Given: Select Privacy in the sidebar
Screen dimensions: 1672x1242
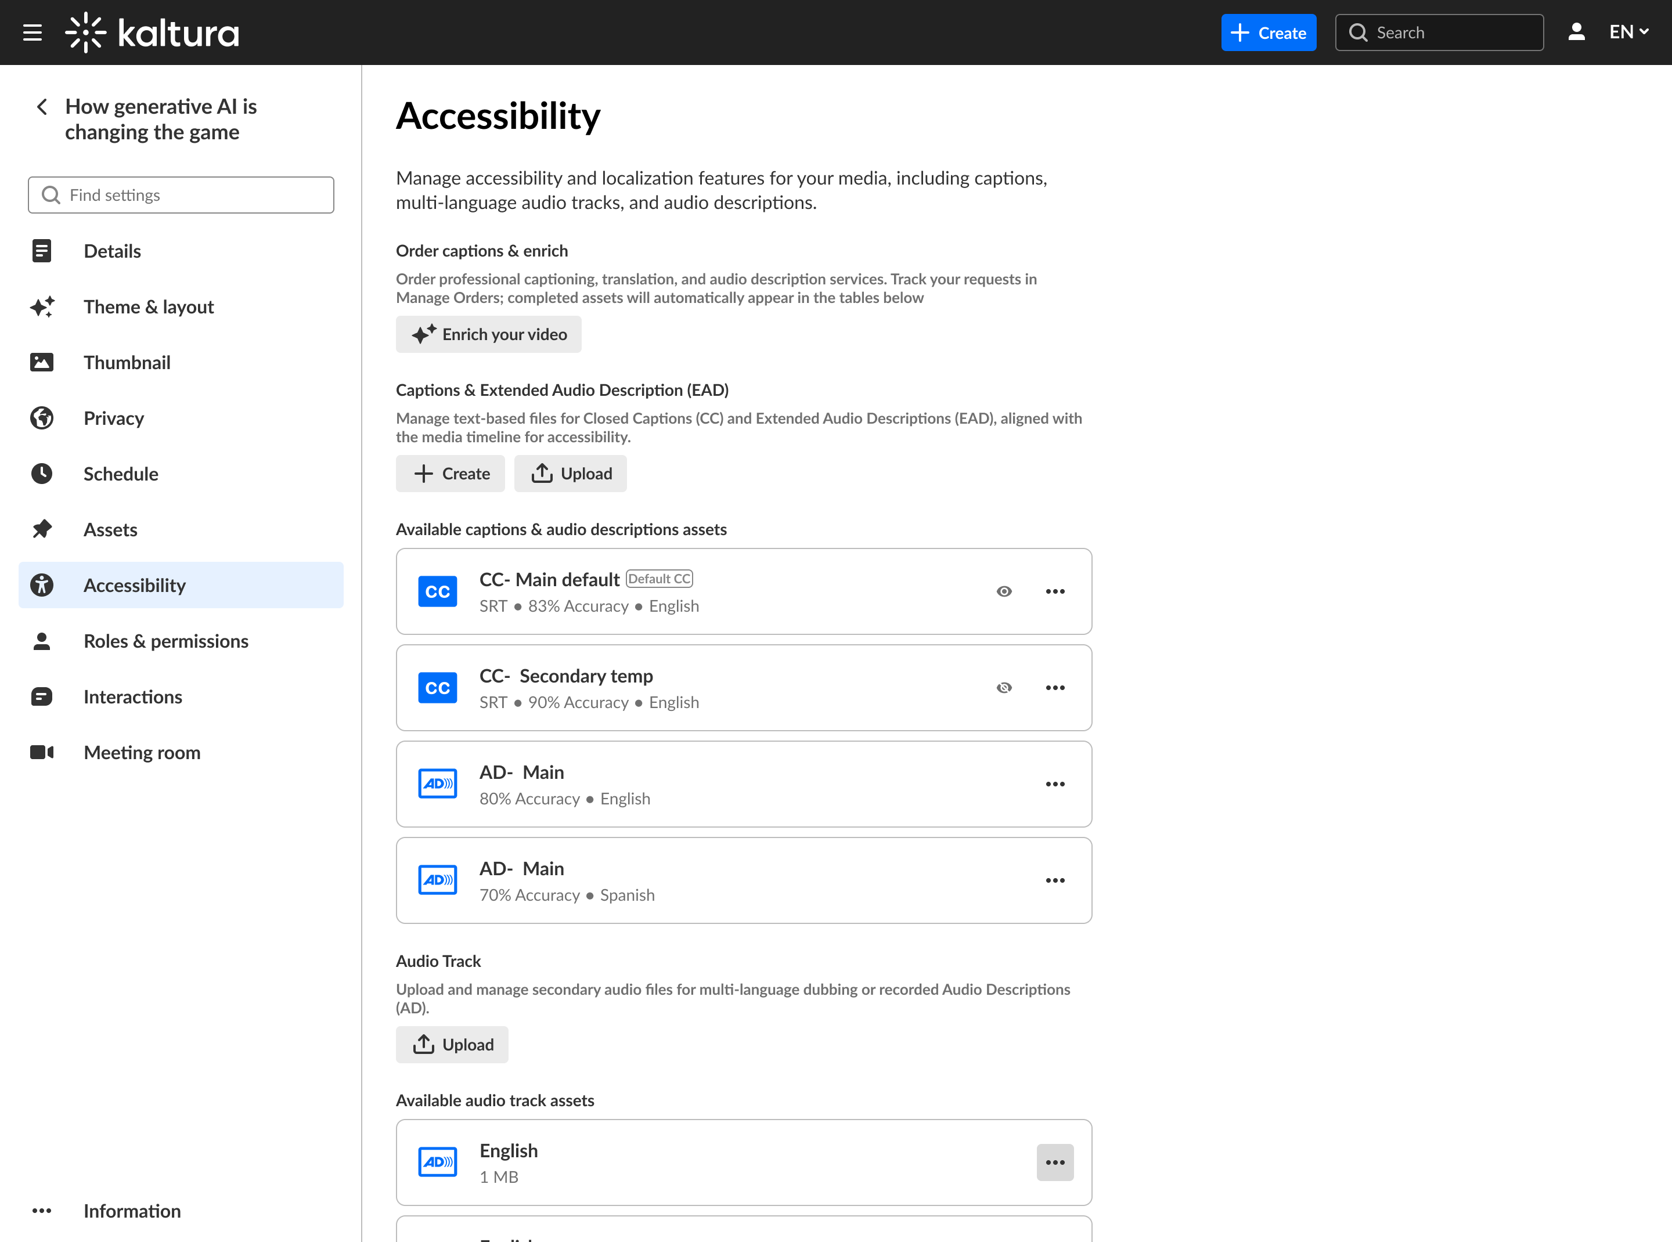Looking at the screenshot, I should pos(114,418).
